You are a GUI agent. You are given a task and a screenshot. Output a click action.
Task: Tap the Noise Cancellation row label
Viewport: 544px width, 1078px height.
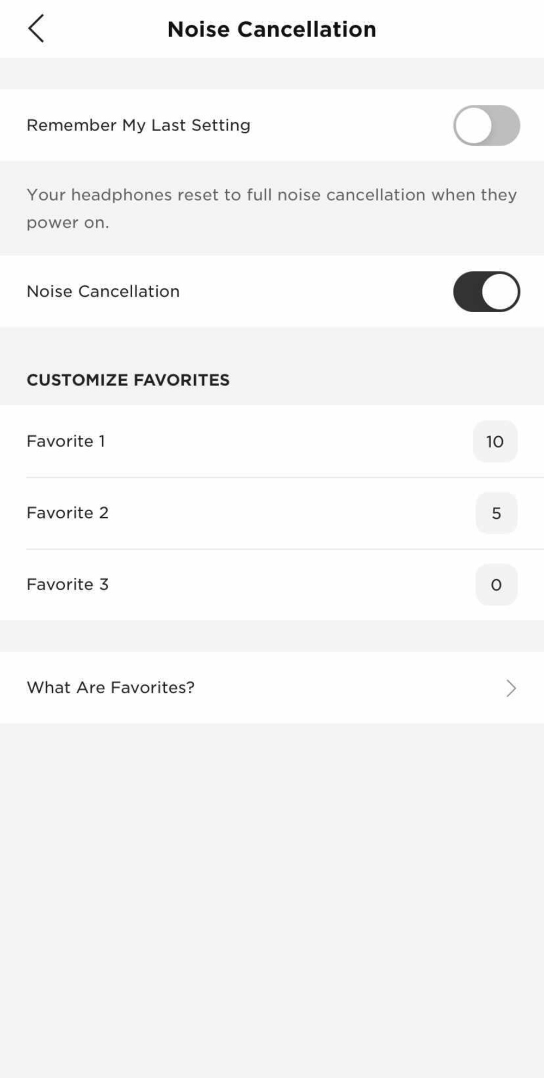tap(103, 292)
